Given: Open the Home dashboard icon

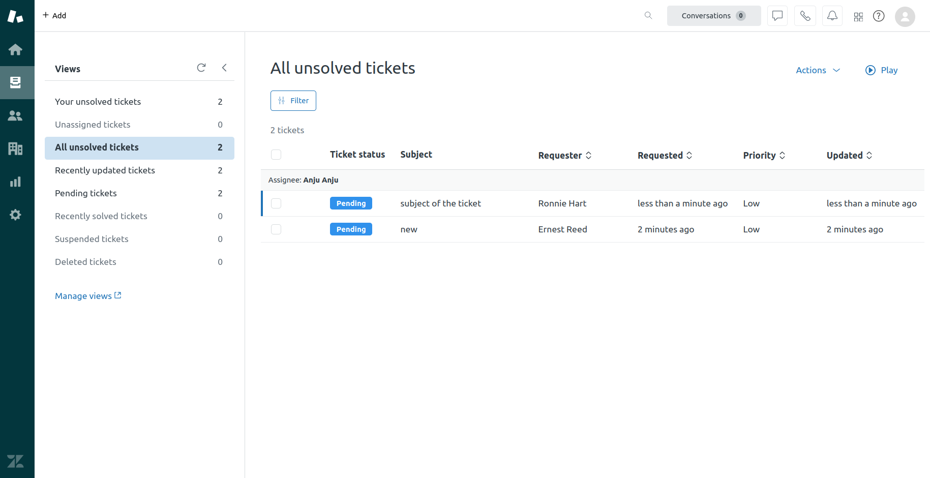Looking at the screenshot, I should (15, 49).
